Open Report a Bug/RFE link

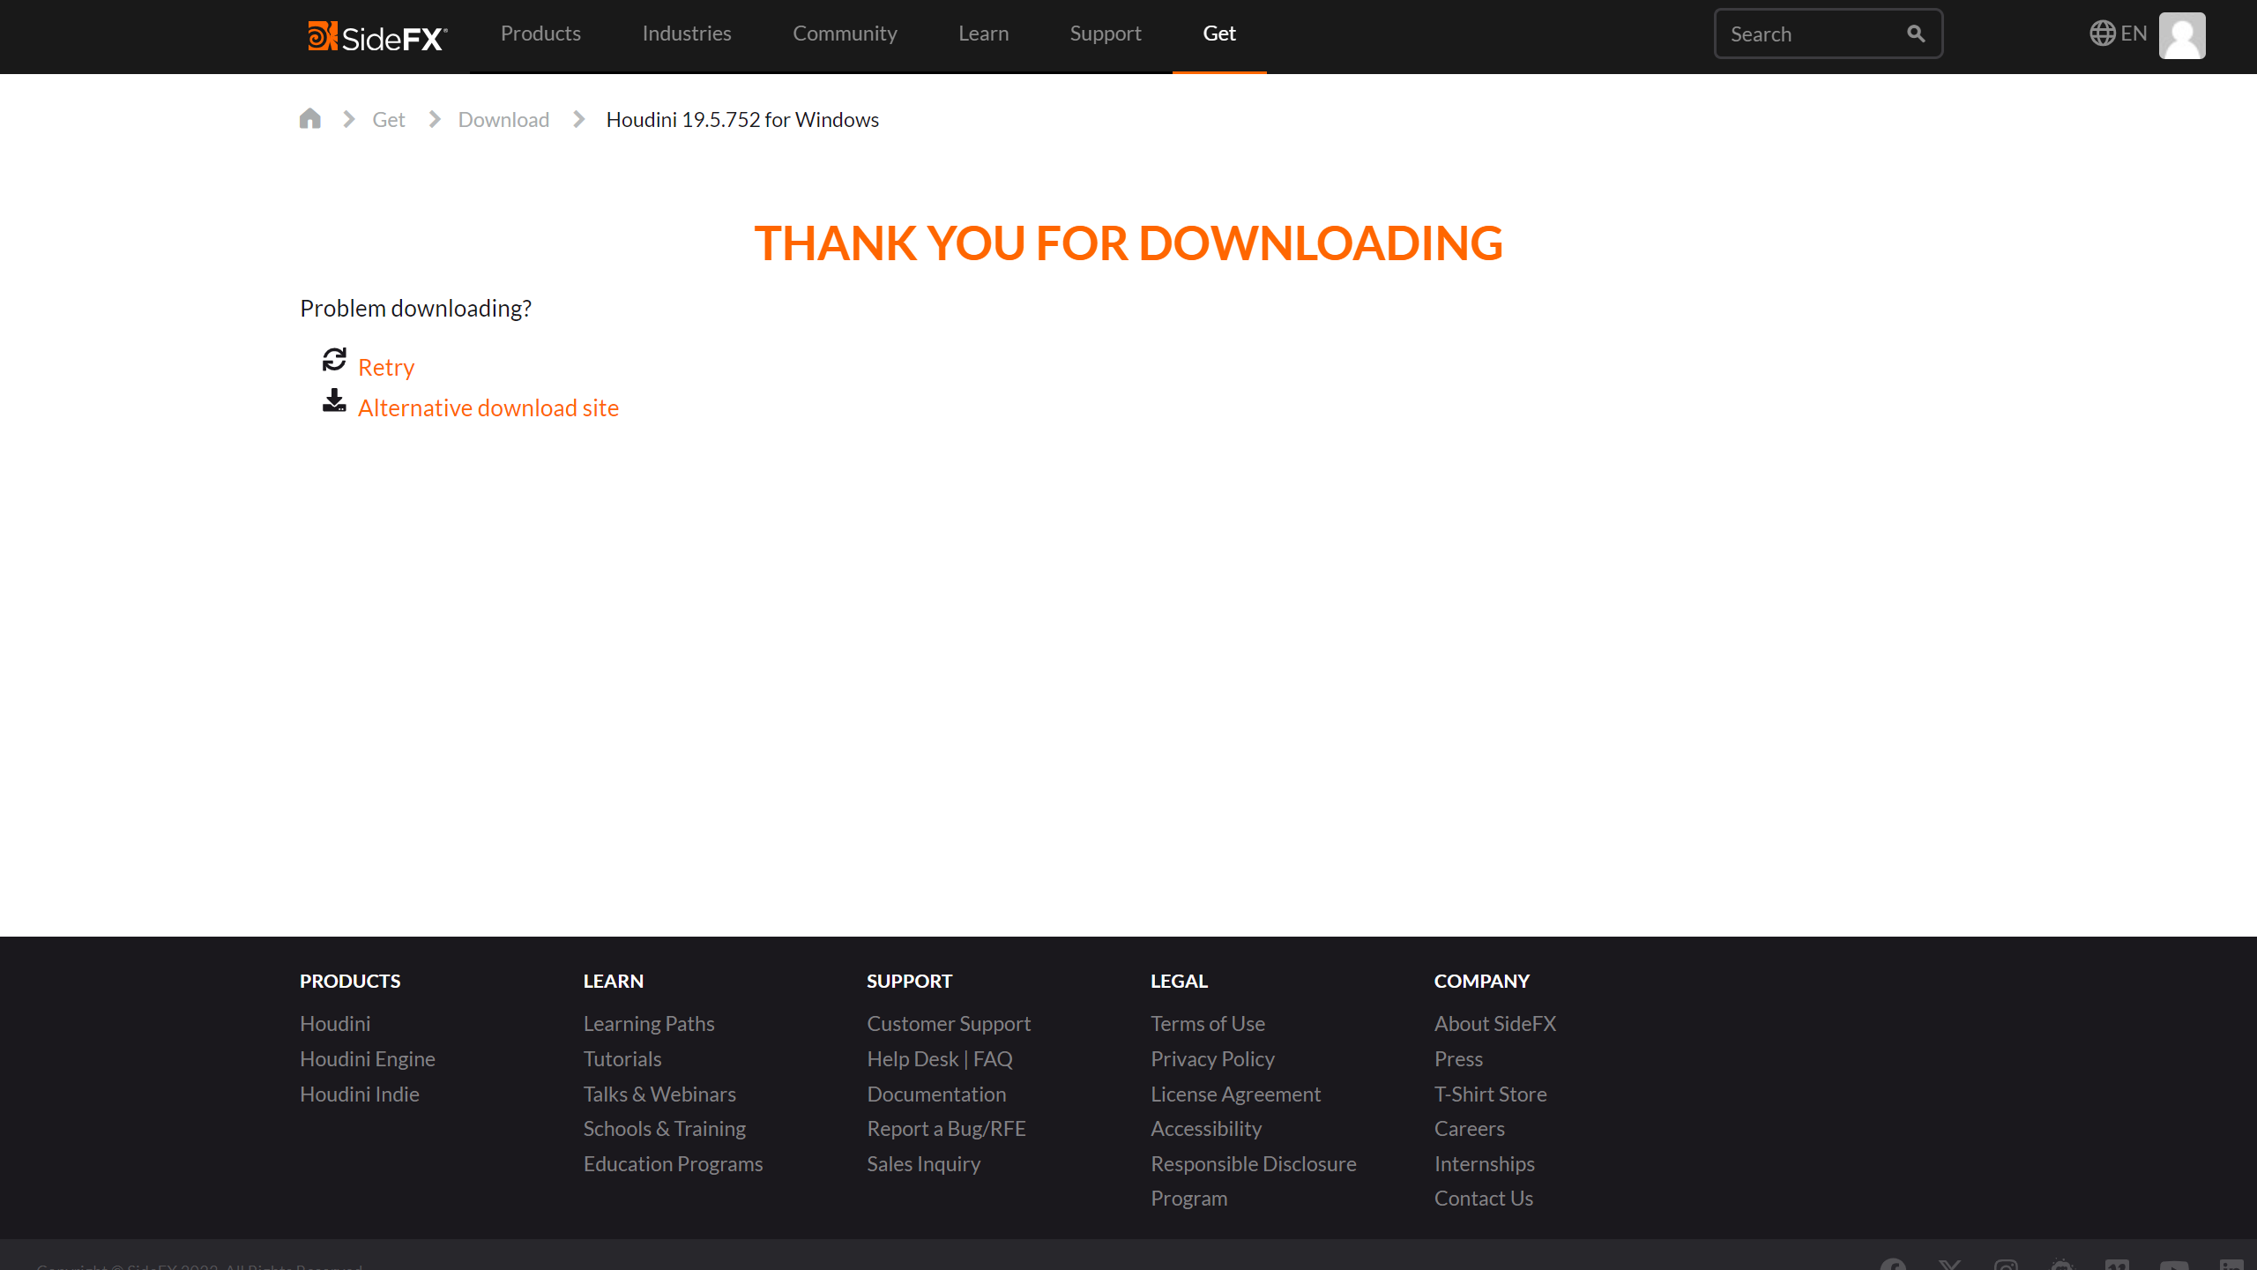947,1128
